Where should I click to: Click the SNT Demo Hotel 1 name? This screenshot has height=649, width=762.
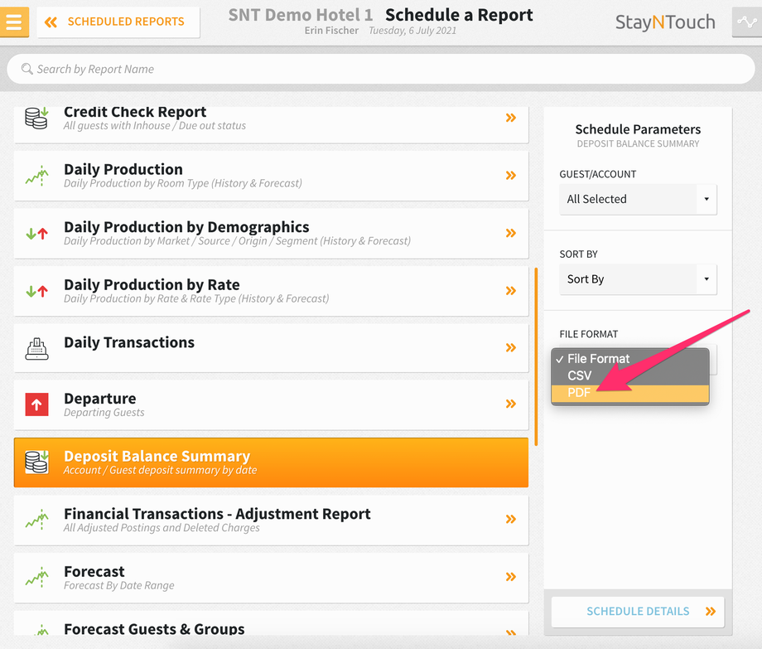(301, 15)
